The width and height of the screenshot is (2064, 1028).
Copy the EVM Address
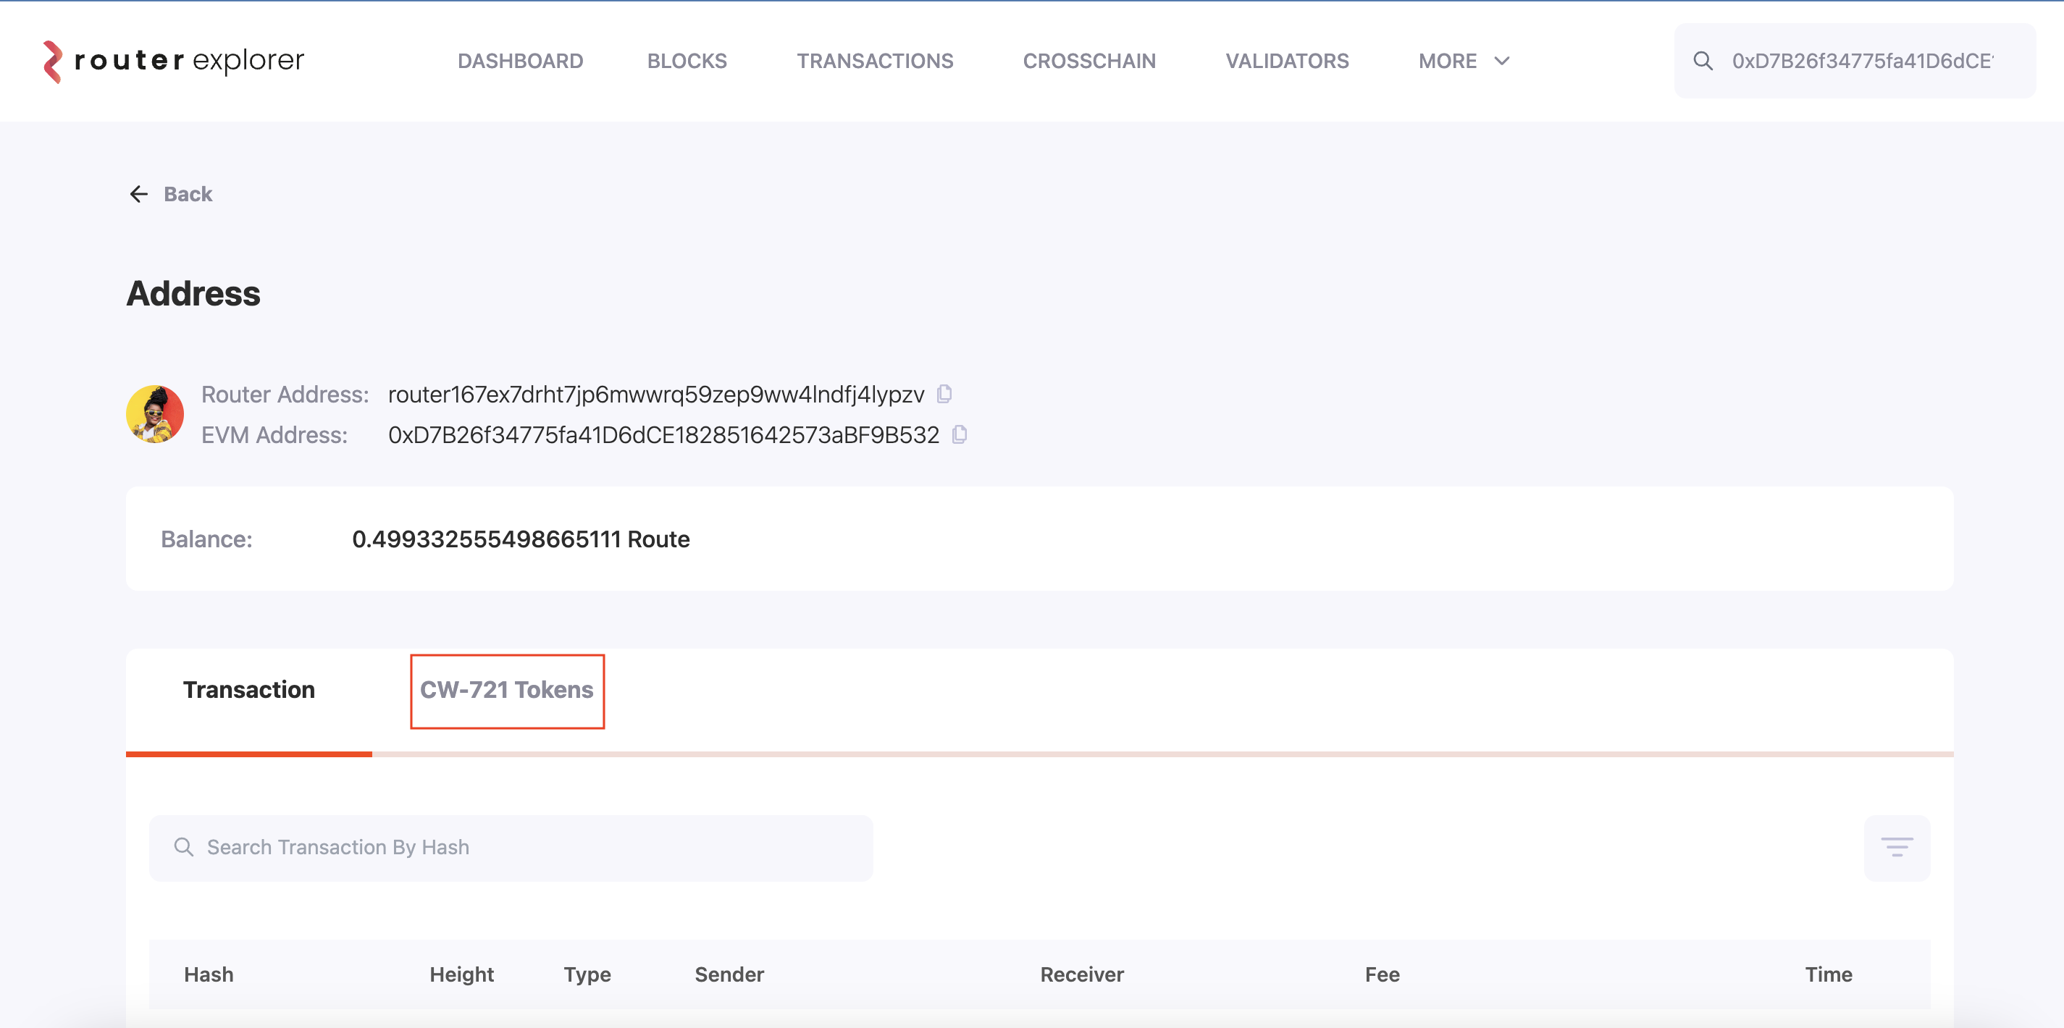tap(959, 434)
